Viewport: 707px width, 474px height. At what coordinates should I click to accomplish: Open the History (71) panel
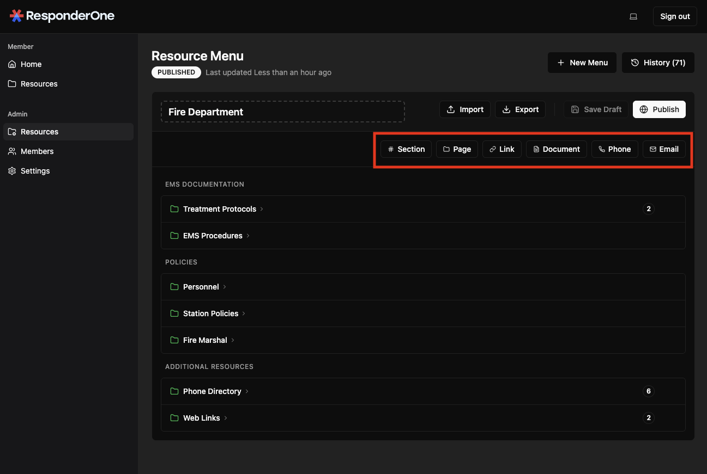(658, 63)
